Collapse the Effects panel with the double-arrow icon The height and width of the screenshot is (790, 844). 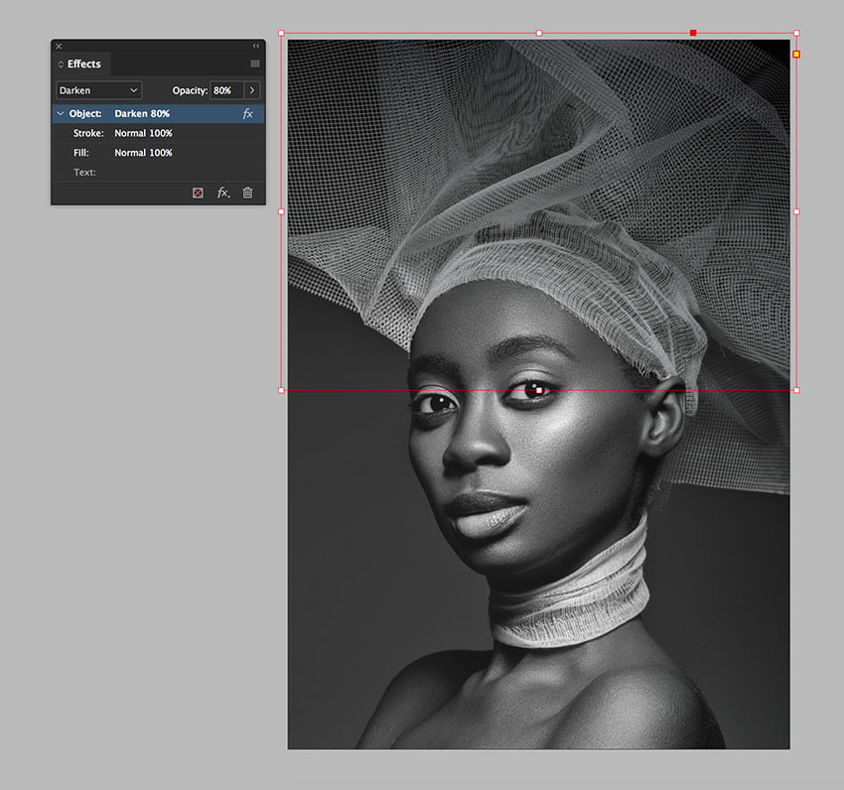click(x=254, y=45)
